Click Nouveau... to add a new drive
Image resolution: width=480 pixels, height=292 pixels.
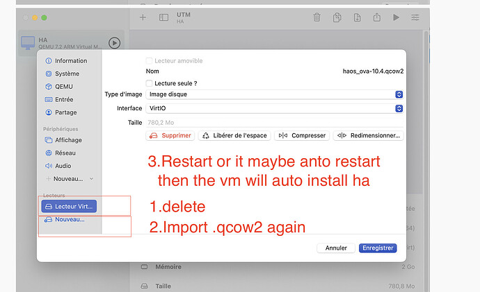point(65,219)
